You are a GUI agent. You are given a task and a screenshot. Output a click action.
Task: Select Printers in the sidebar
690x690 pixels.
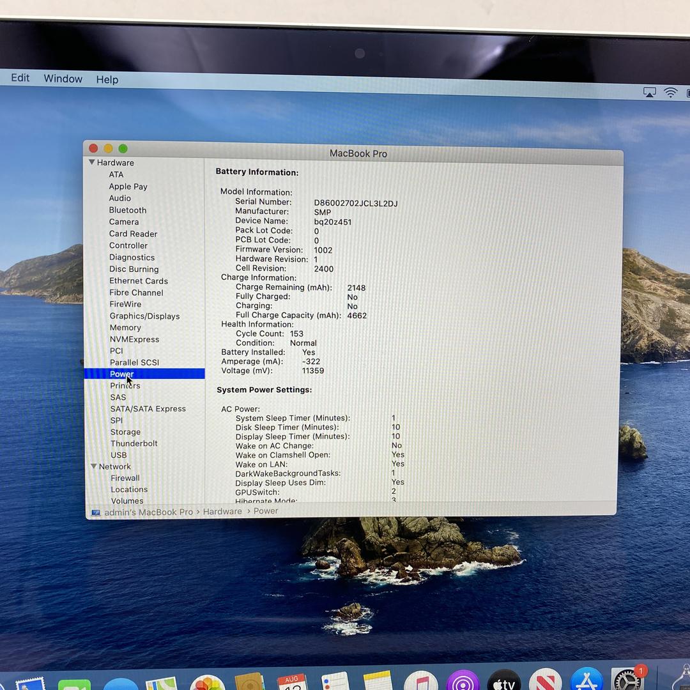(125, 385)
